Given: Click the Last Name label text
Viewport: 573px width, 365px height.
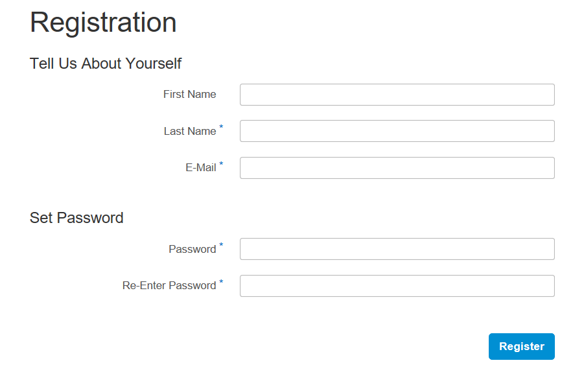Looking at the screenshot, I should coord(189,132).
